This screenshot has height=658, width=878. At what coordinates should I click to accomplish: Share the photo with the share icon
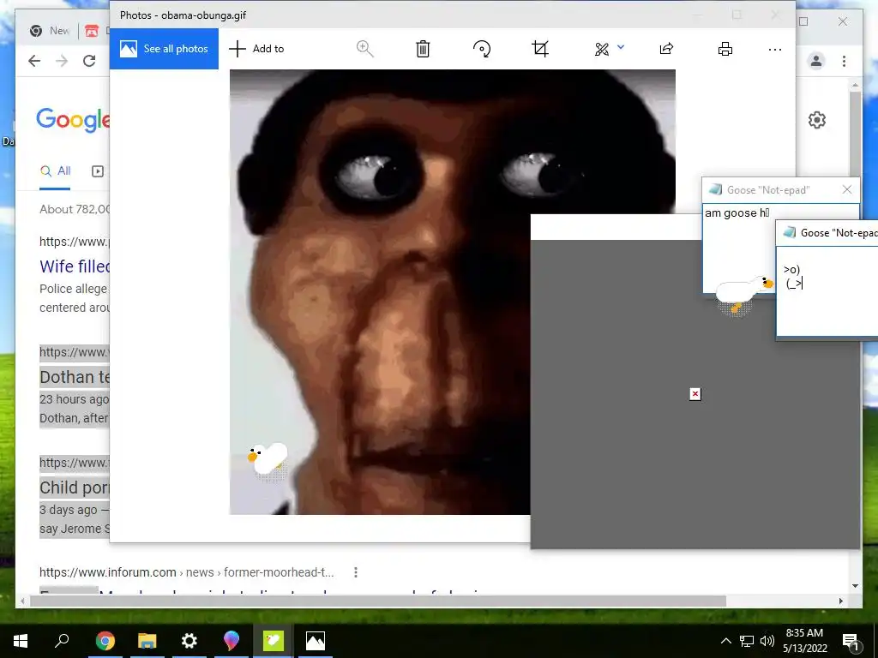[x=666, y=49]
